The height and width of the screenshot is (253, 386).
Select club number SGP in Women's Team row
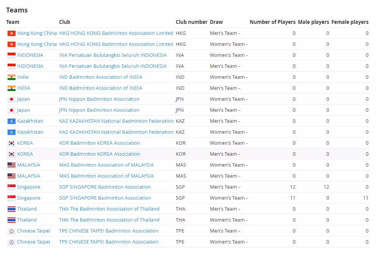[180, 198]
